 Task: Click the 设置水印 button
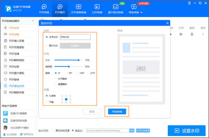point(187,131)
